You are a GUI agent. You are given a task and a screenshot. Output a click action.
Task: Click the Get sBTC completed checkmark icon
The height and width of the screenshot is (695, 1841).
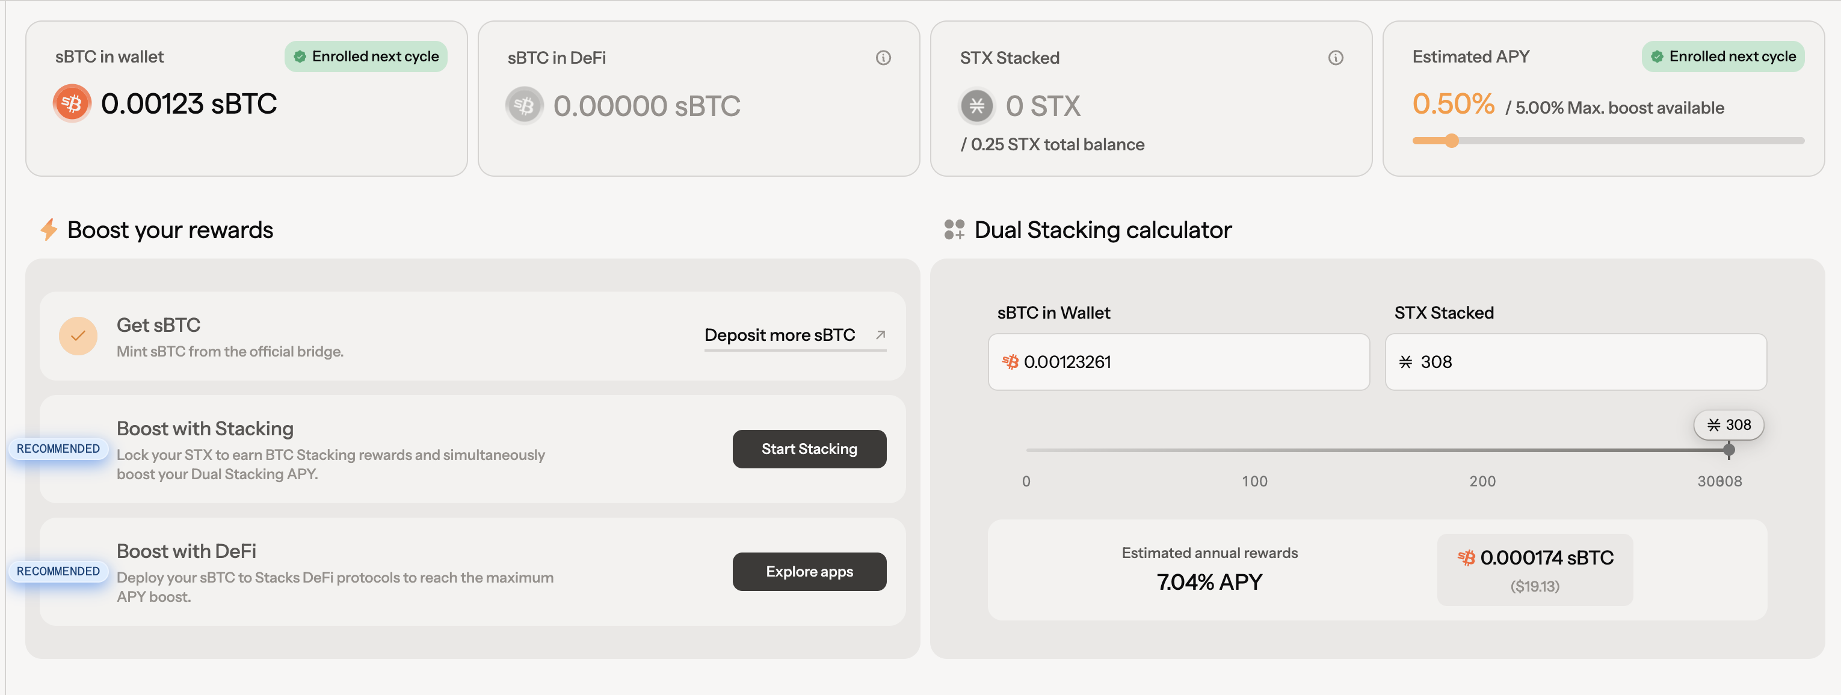click(78, 335)
